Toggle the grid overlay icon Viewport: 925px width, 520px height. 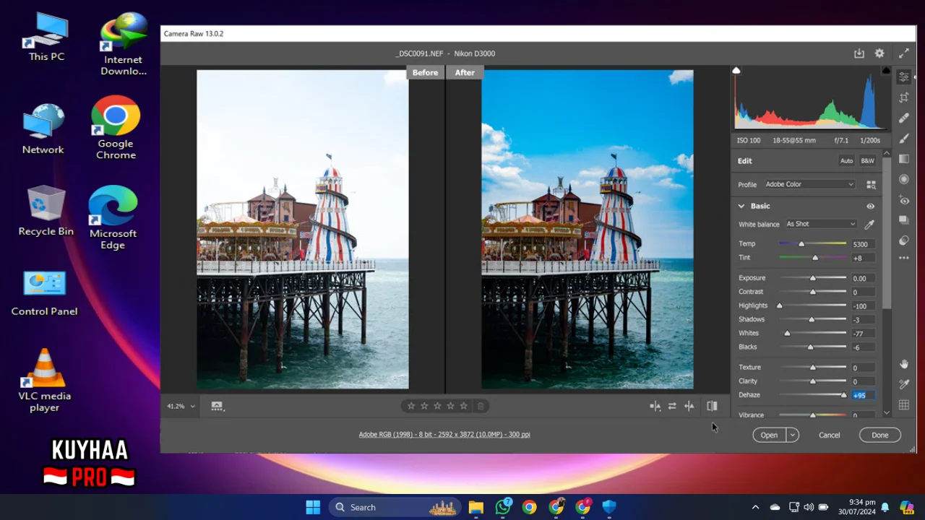[904, 406]
